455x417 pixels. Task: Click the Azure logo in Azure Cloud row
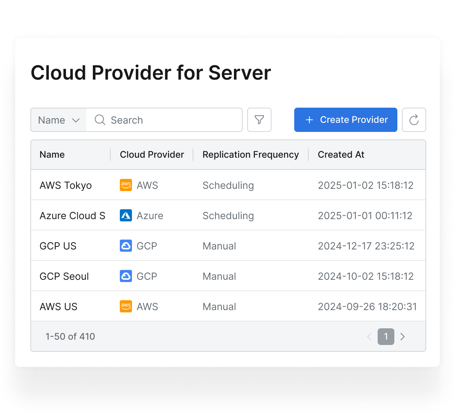tap(126, 215)
